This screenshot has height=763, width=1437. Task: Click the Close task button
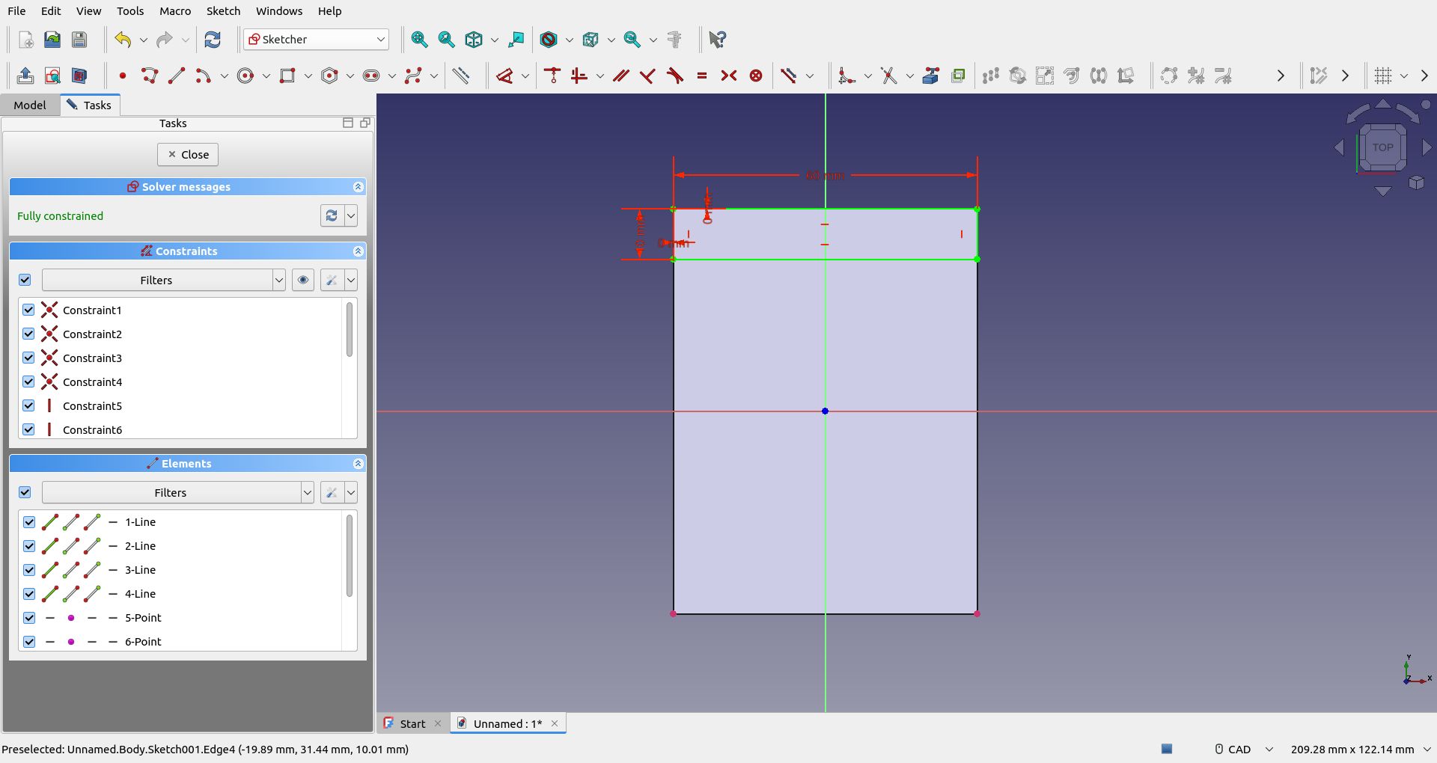(x=188, y=155)
